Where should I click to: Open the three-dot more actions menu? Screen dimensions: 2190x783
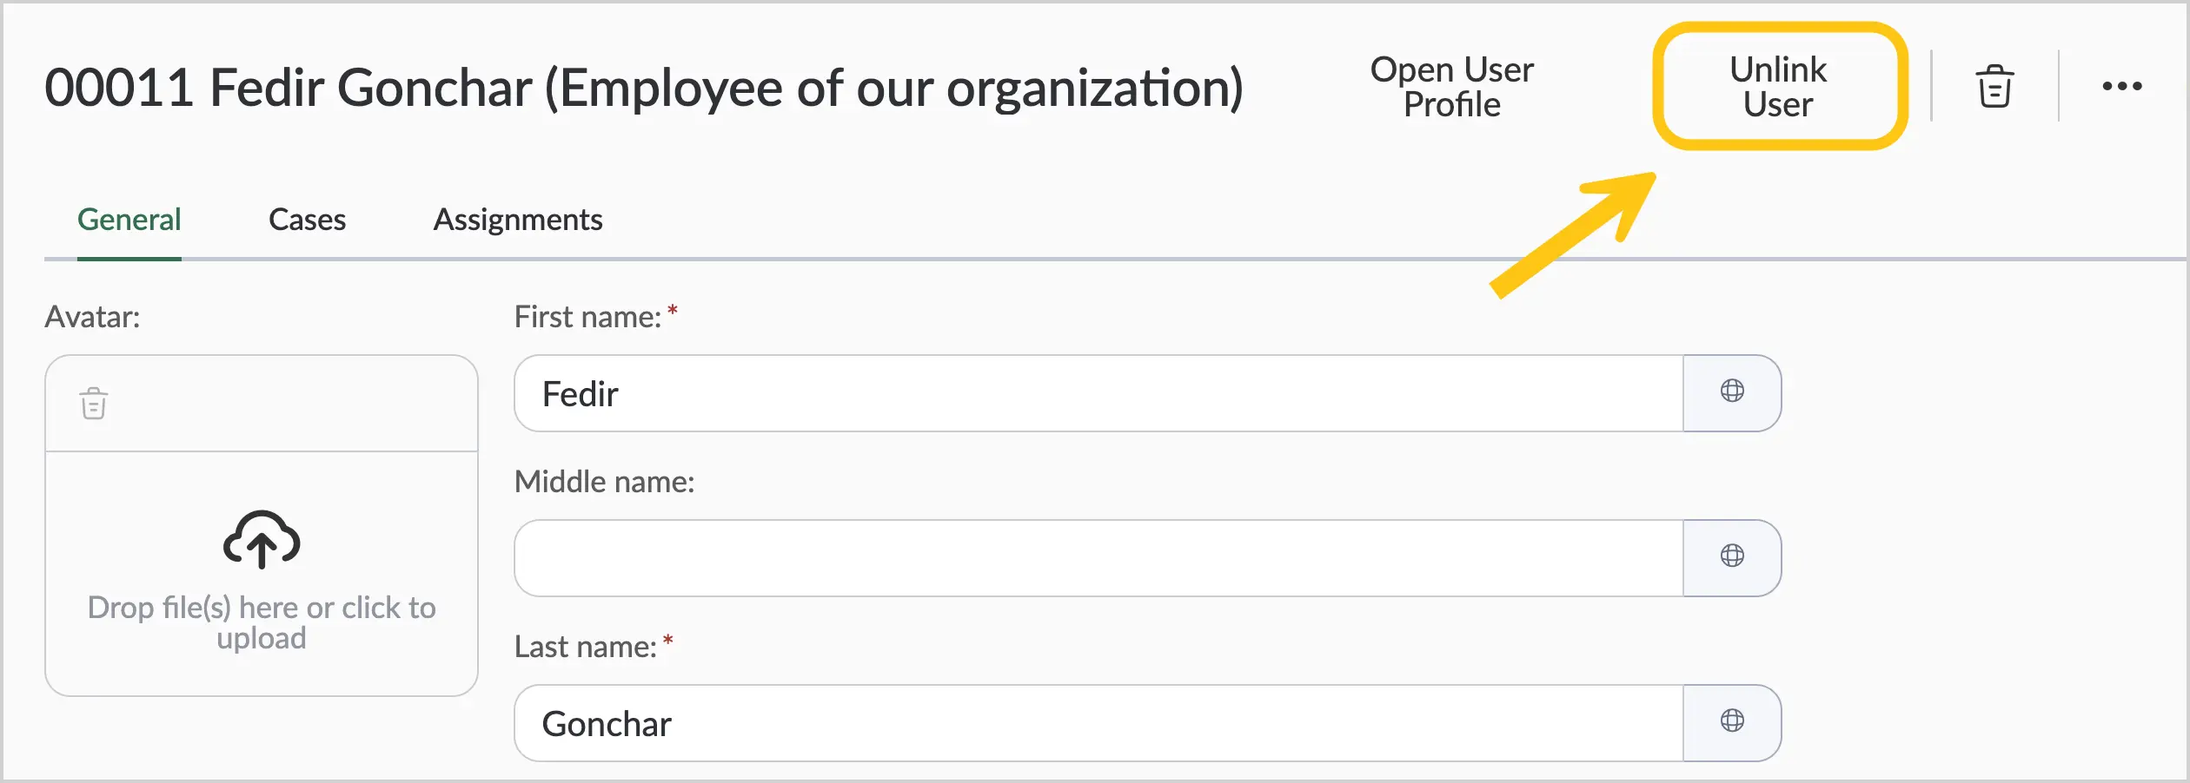2122,86
